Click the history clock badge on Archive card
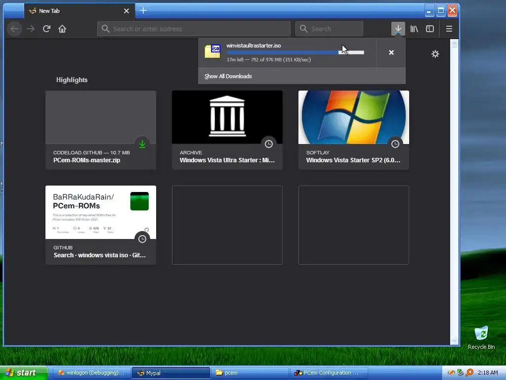 click(268, 144)
